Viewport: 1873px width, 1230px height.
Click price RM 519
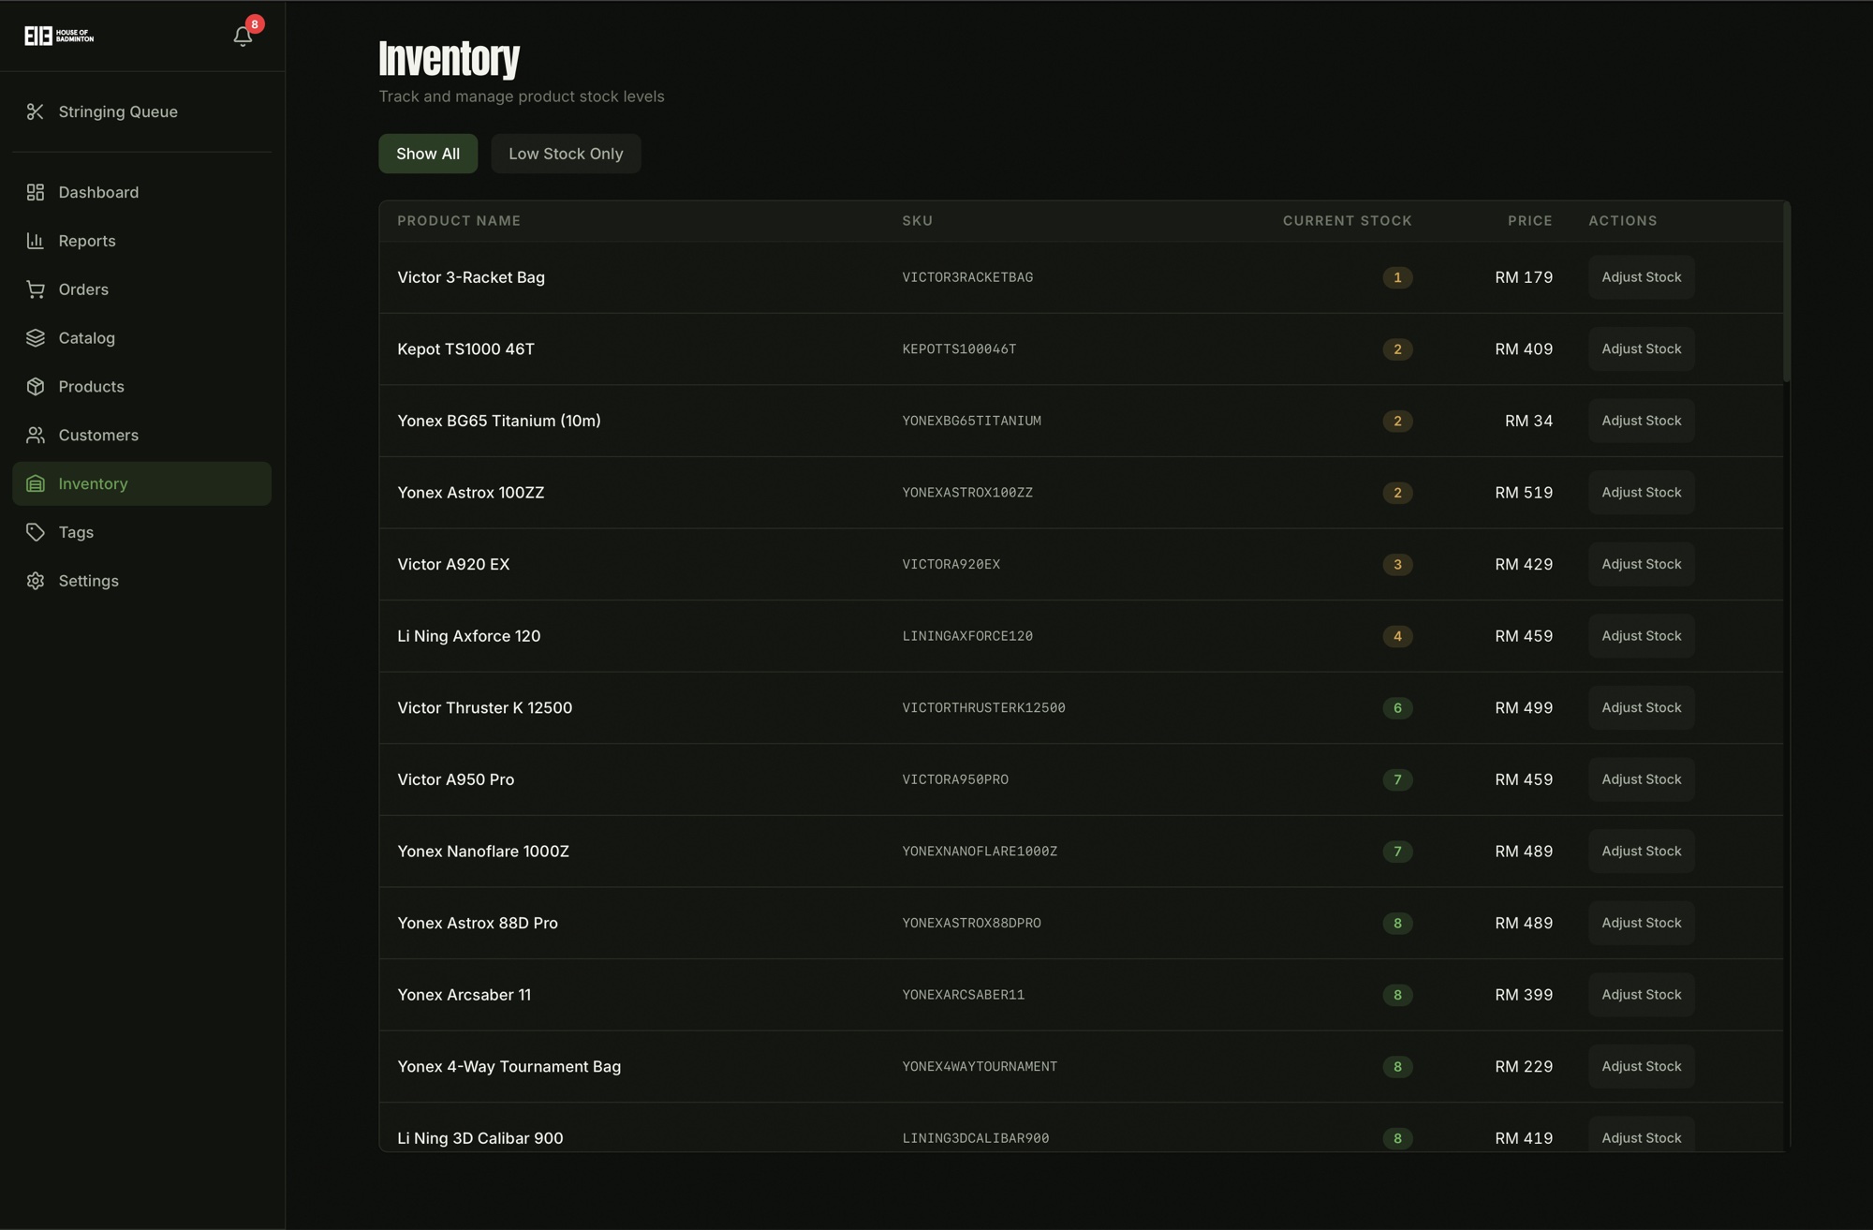(1524, 493)
